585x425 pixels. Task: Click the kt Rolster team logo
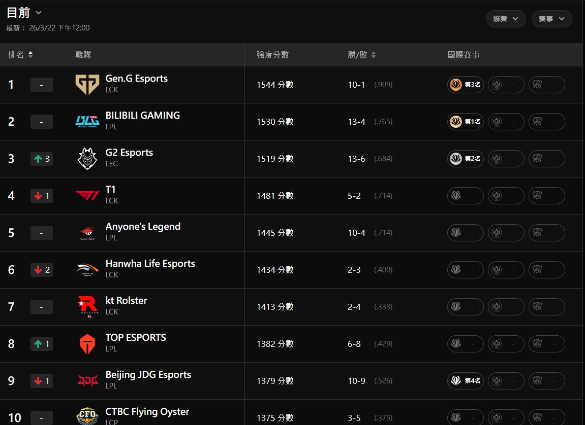pos(87,307)
